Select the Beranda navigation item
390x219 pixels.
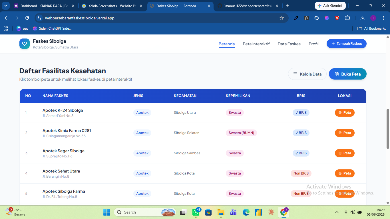click(x=227, y=44)
